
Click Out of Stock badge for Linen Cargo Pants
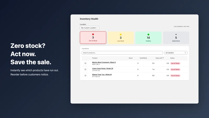click(175, 69)
